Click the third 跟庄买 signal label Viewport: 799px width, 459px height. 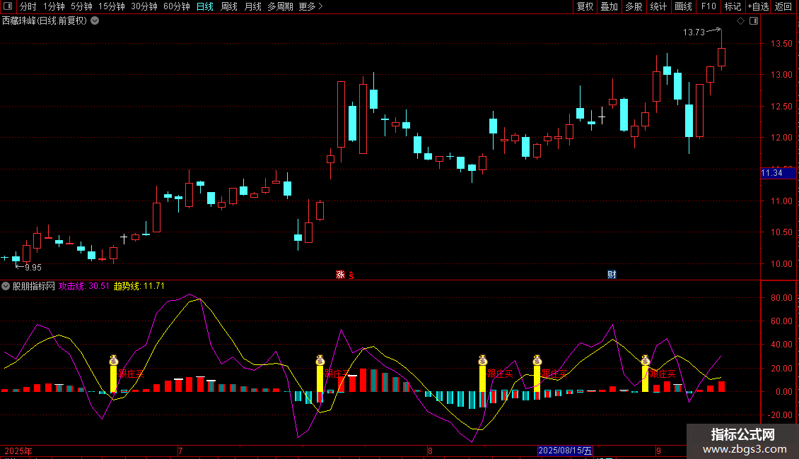(x=500, y=374)
